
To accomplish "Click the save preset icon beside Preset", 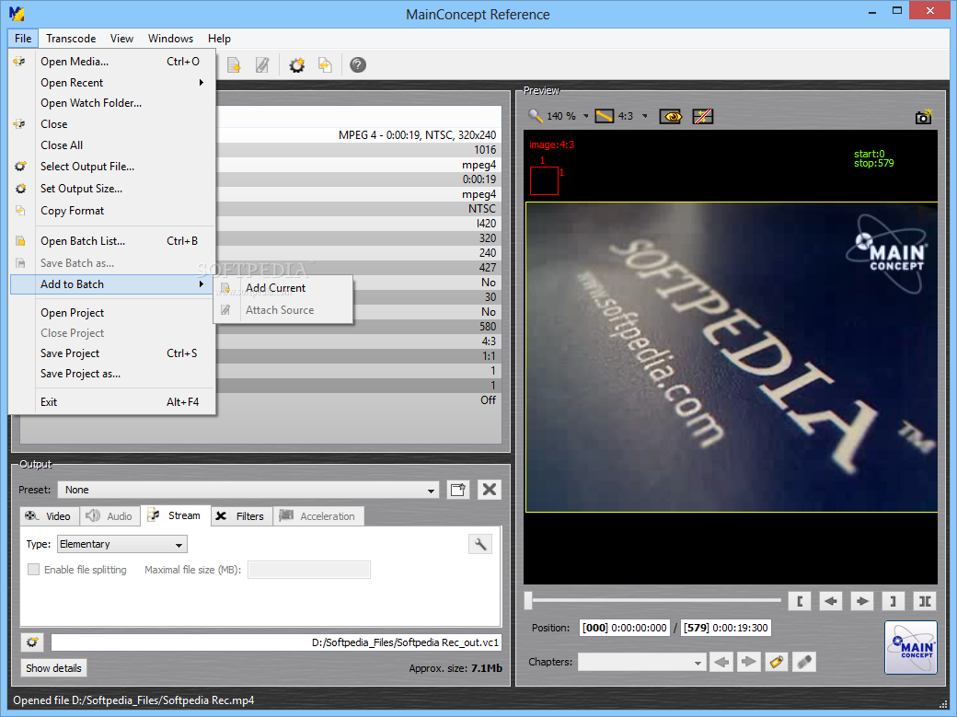I will coord(457,490).
